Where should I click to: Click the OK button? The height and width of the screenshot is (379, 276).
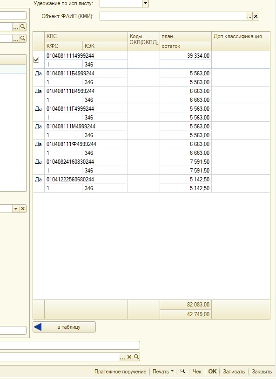[x=212, y=372]
